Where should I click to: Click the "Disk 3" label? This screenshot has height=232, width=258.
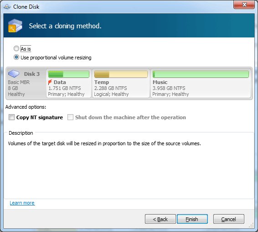click(32, 74)
